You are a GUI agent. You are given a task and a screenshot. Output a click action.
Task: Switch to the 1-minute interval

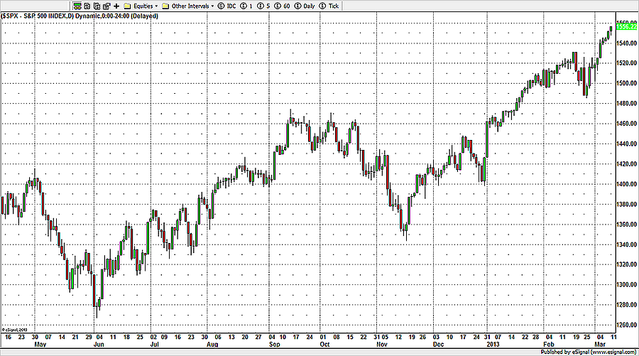pos(247,6)
